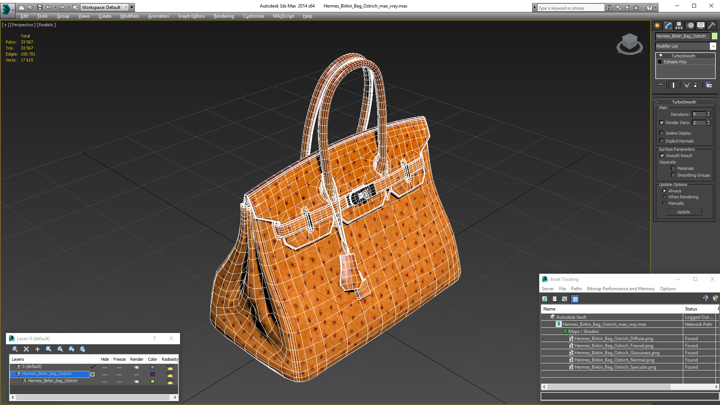Click the TurboSmooth Update button
This screenshot has width=720, height=405.
684,212
